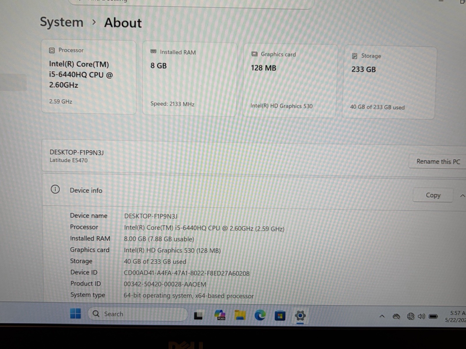Click the Storage card icon
Viewport: 466px width, 349px height.
coord(354,56)
